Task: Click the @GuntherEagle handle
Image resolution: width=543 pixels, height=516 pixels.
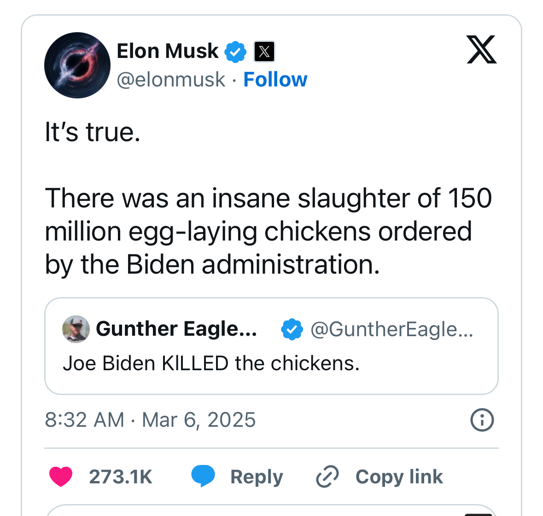Action: tap(391, 329)
